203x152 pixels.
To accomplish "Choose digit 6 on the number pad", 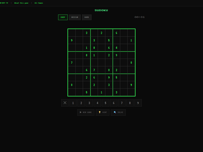I will point(114,103).
